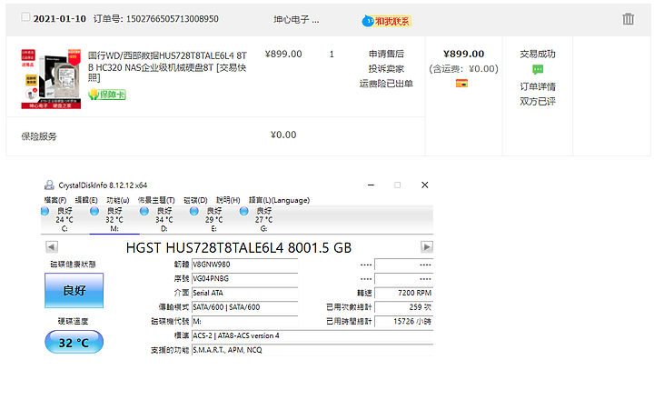Viewport: 654px width, 400px height.
Task: Click the rotation rate value 7200 RPM
Action: point(403,293)
